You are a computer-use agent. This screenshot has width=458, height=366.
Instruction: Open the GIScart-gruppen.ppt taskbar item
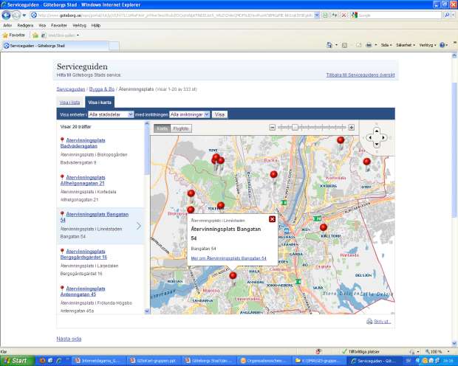pos(154,361)
